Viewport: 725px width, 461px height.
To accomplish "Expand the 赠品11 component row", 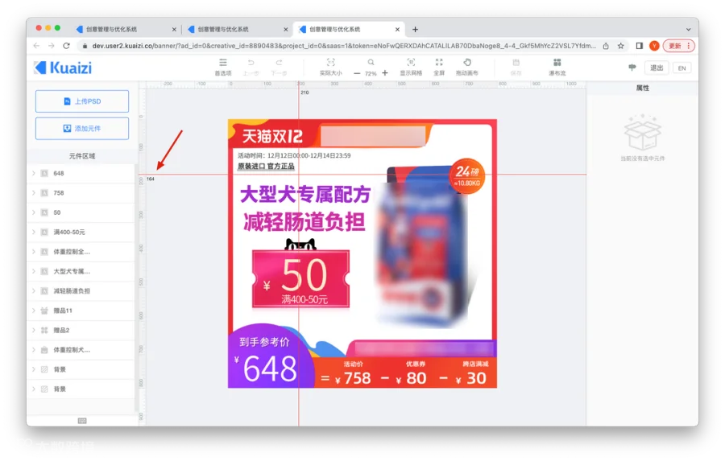I will [34, 311].
